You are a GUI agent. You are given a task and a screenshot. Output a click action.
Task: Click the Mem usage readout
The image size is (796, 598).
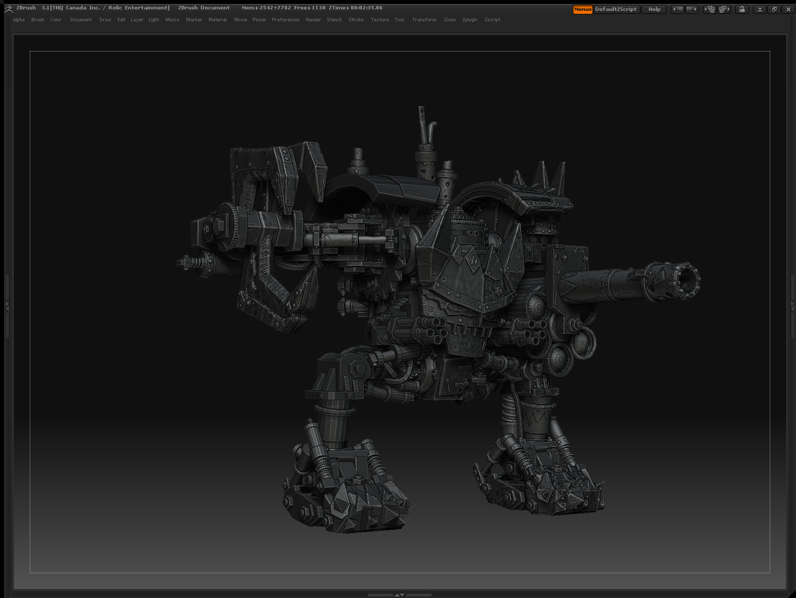click(266, 8)
